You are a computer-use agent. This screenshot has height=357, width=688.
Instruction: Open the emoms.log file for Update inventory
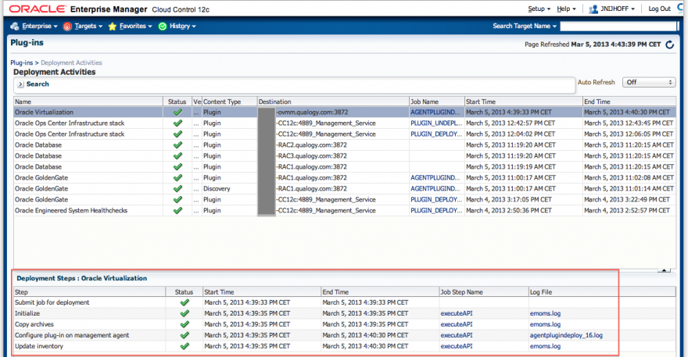click(x=545, y=347)
